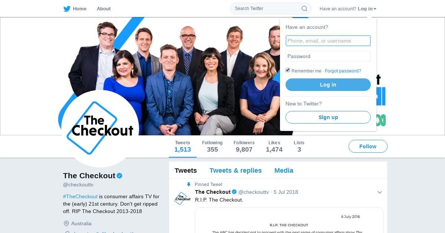Click the search magnifier icon
The image size is (445, 233).
(304, 9)
